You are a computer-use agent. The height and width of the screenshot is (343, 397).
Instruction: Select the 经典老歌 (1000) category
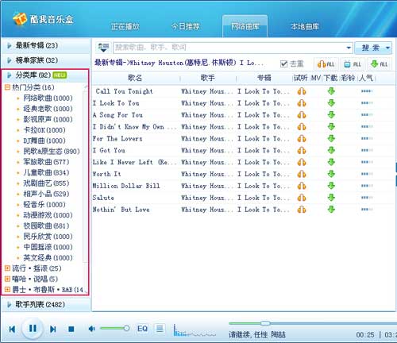[48, 109]
